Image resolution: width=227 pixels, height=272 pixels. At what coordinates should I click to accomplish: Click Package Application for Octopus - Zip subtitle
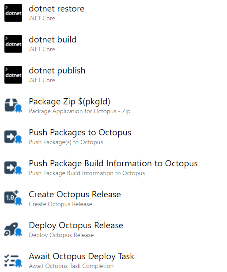[x=79, y=111]
